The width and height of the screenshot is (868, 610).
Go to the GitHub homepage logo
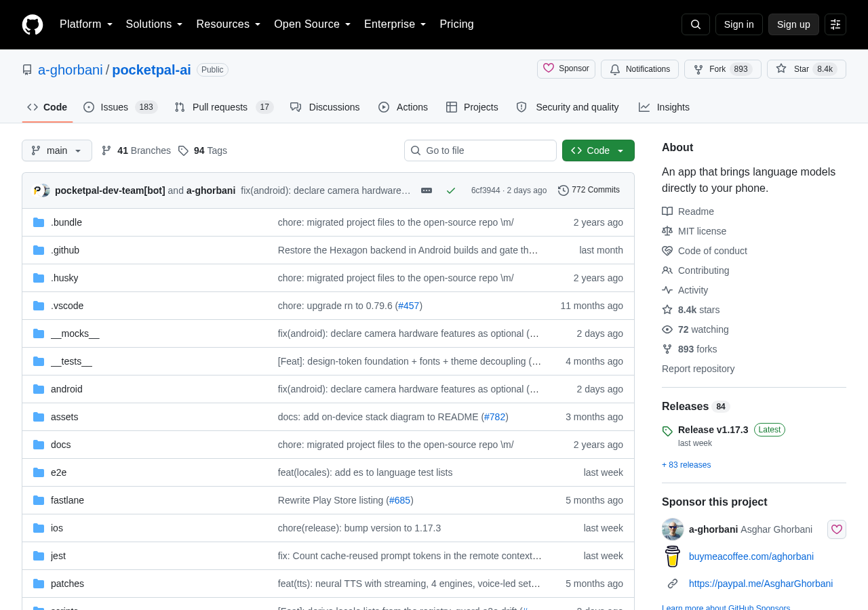click(x=33, y=24)
